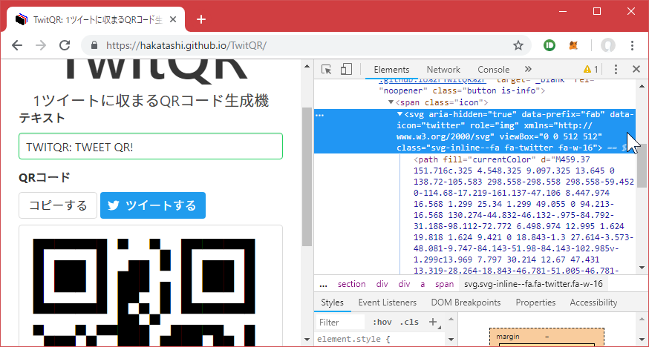
Task: Open a new browser tab
Action: [x=201, y=19]
